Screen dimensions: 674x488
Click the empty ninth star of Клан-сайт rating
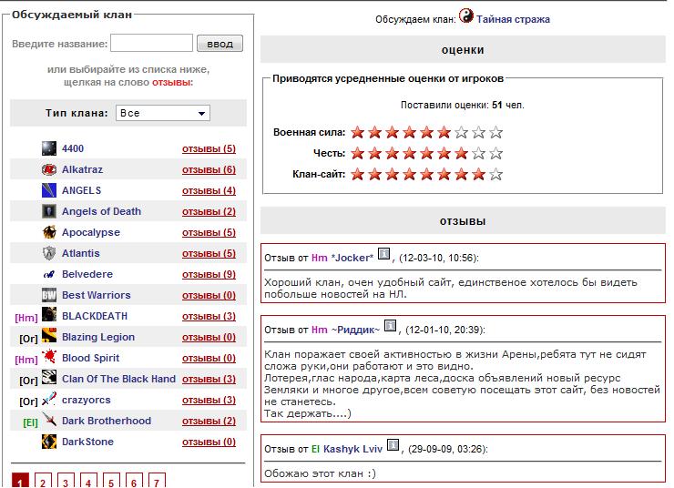coord(495,174)
